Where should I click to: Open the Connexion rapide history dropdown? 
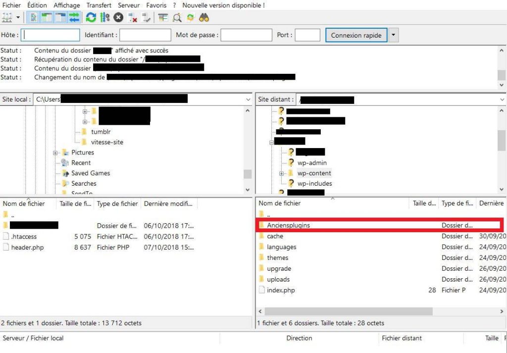tap(393, 35)
